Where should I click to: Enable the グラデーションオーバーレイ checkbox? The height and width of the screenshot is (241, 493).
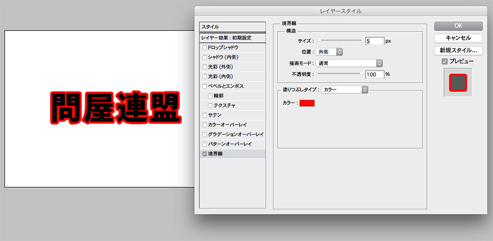pyautogui.click(x=204, y=135)
